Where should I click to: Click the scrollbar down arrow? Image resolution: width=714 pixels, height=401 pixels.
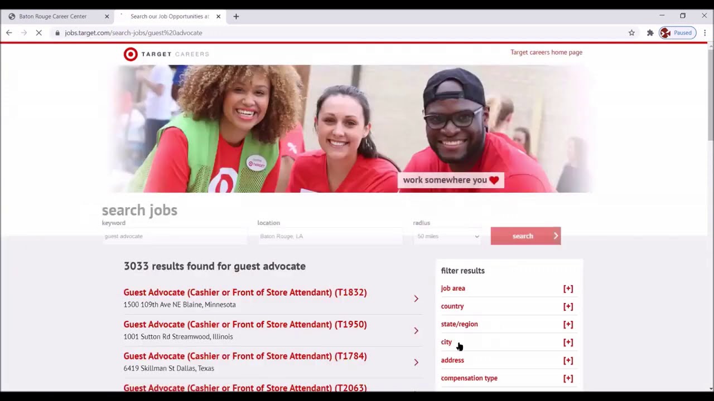(x=710, y=388)
